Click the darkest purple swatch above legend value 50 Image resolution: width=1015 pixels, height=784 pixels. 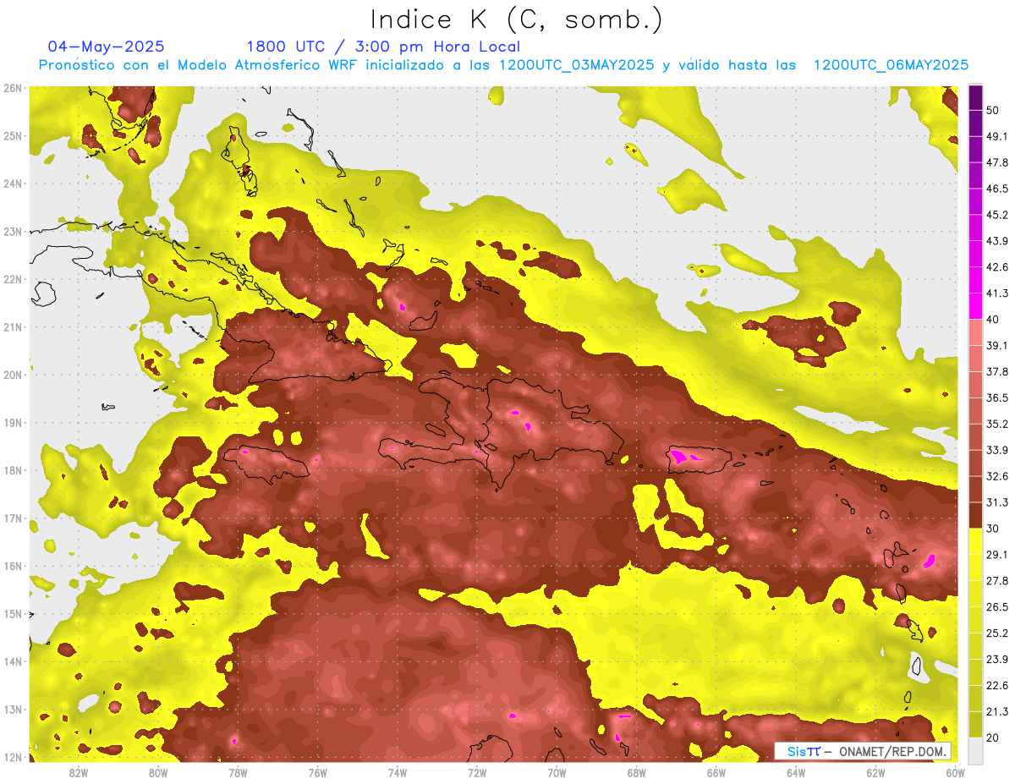tap(975, 97)
